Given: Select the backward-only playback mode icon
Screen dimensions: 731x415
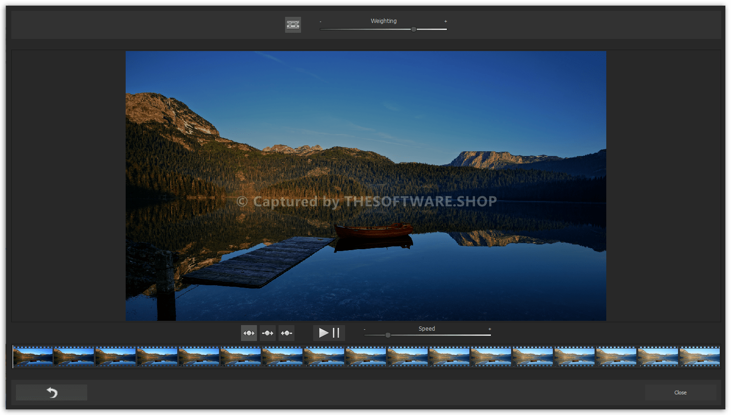Looking at the screenshot, I should [x=286, y=333].
